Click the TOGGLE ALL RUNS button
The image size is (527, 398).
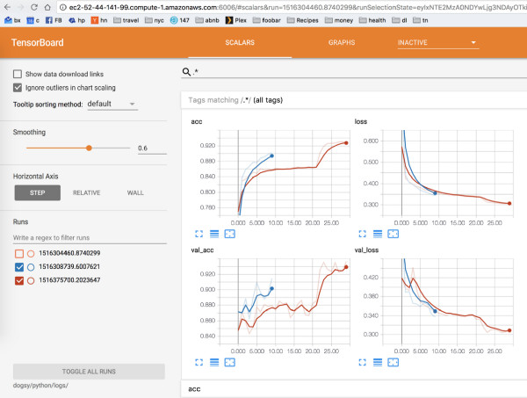pyautogui.click(x=89, y=372)
